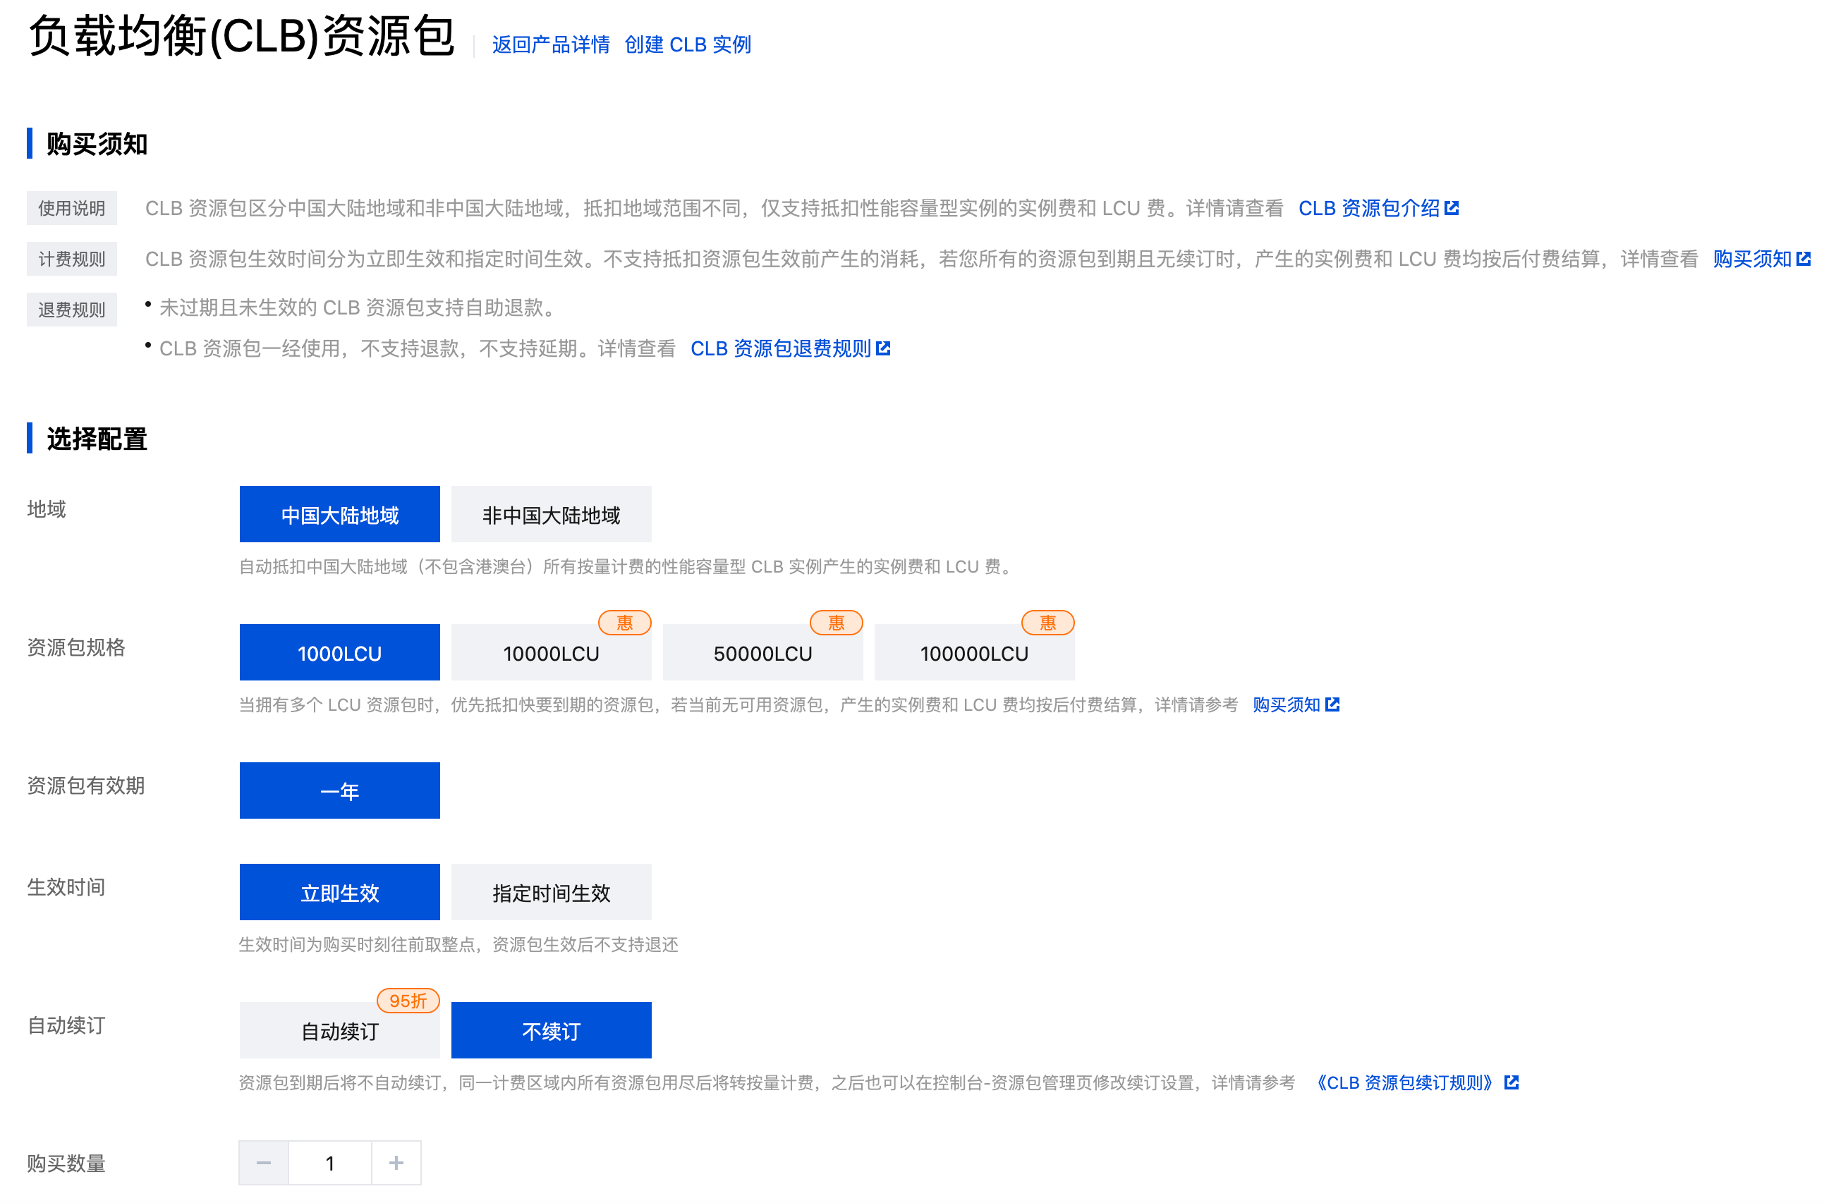
Task: Click minus icon to decrease 购买数量
Action: point(263,1163)
